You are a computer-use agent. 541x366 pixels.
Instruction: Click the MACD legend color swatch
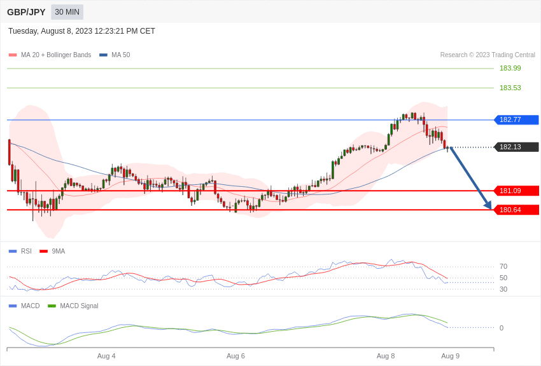[x=13, y=306]
